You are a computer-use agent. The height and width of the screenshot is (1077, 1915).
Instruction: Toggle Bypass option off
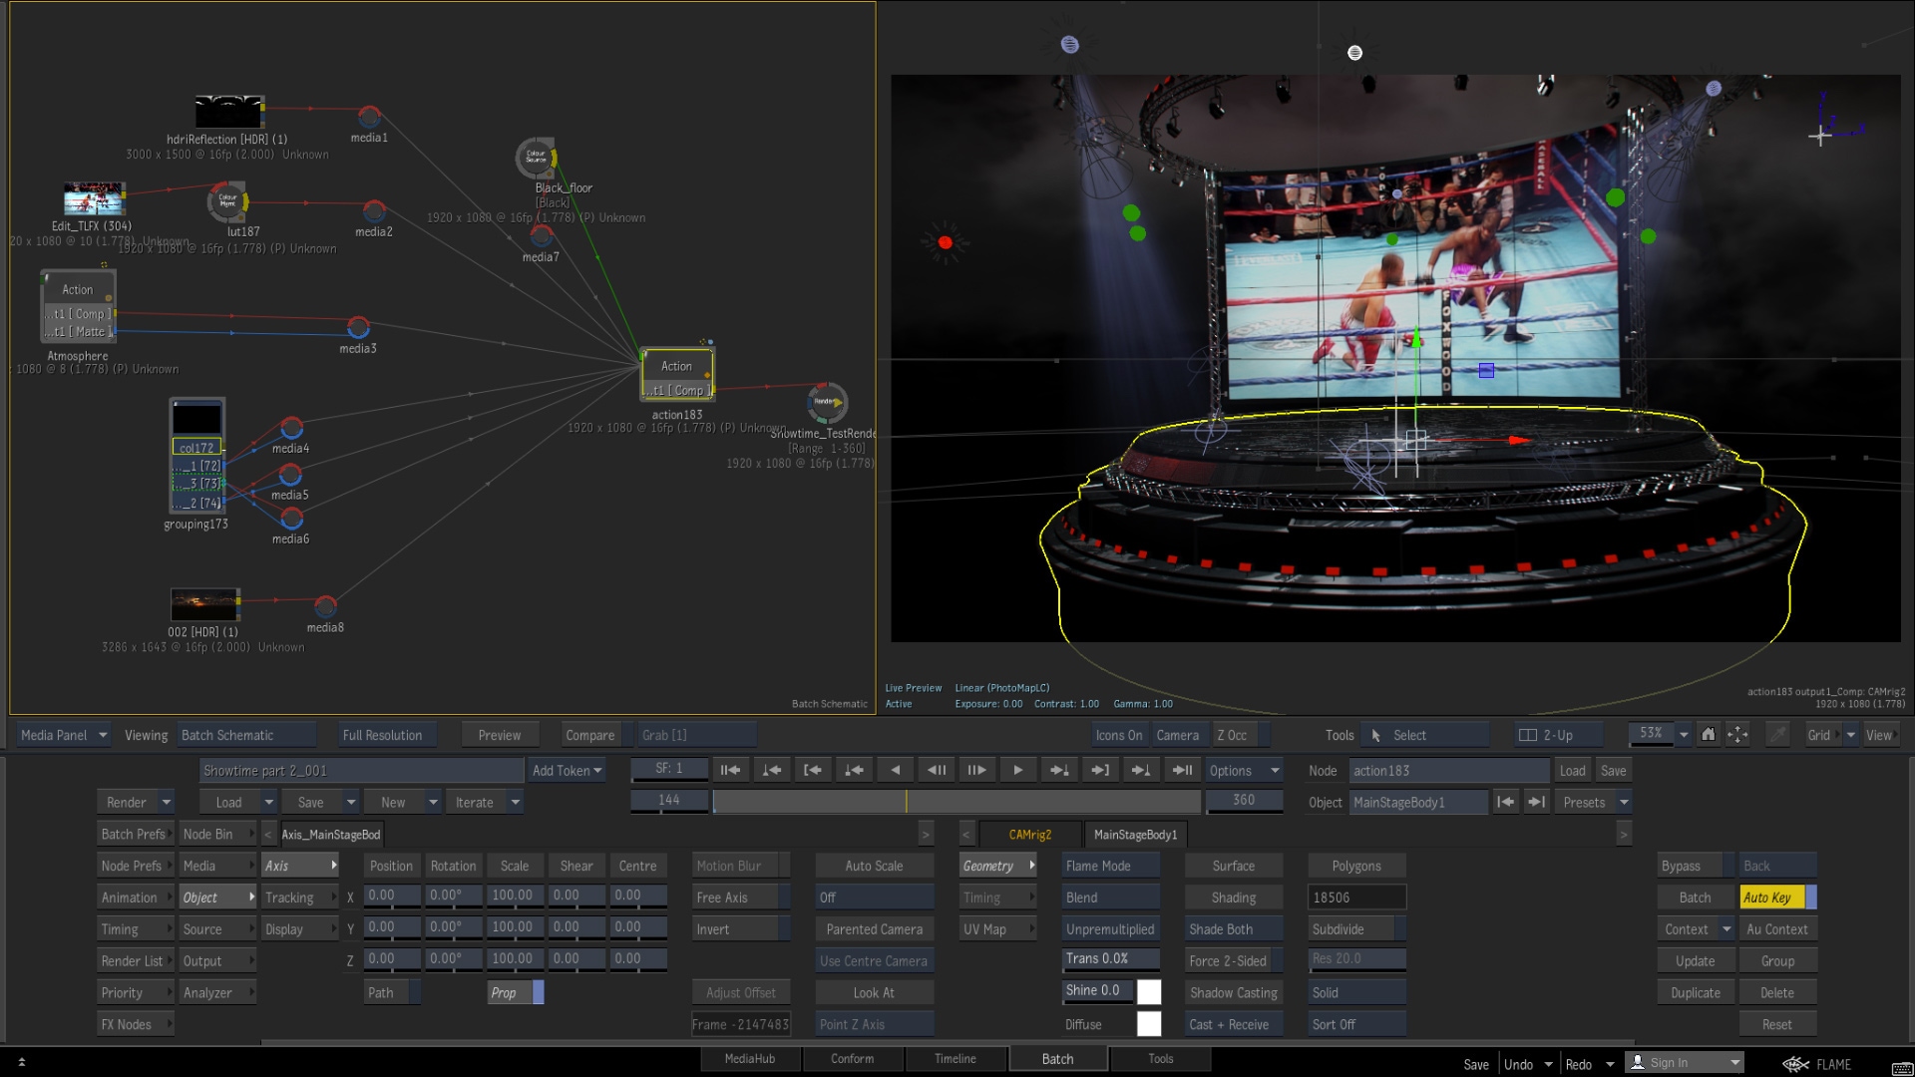(x=1685, y=866)
